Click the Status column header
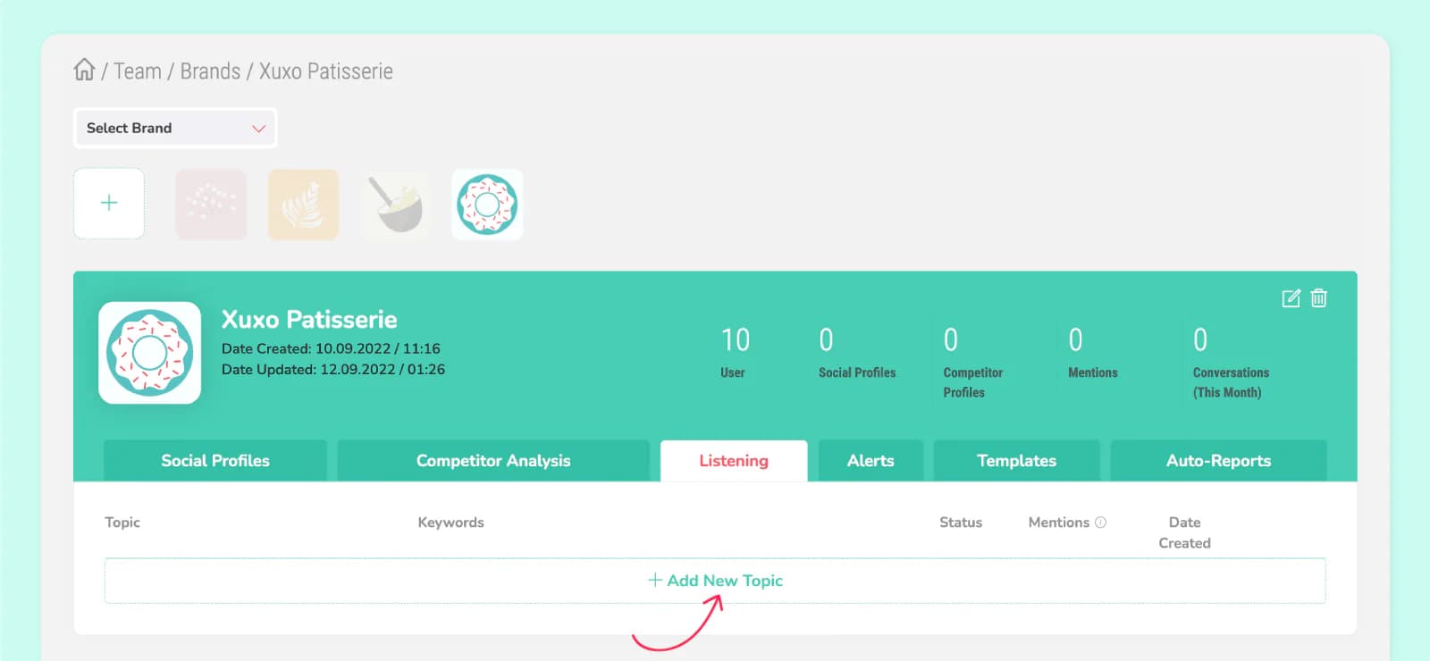The width and height of the screenshot is (1430, 661). 961,523
